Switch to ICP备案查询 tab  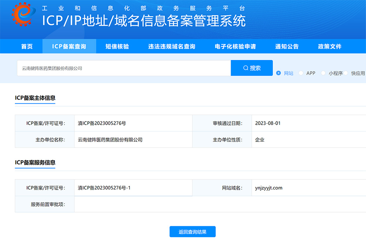(69, 46)
